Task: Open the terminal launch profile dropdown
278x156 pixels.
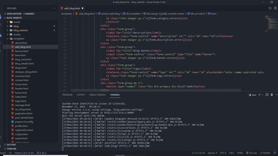Action: [x=262, y=95]
